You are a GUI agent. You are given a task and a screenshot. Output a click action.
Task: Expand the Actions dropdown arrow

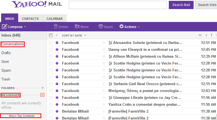[139, 27]
